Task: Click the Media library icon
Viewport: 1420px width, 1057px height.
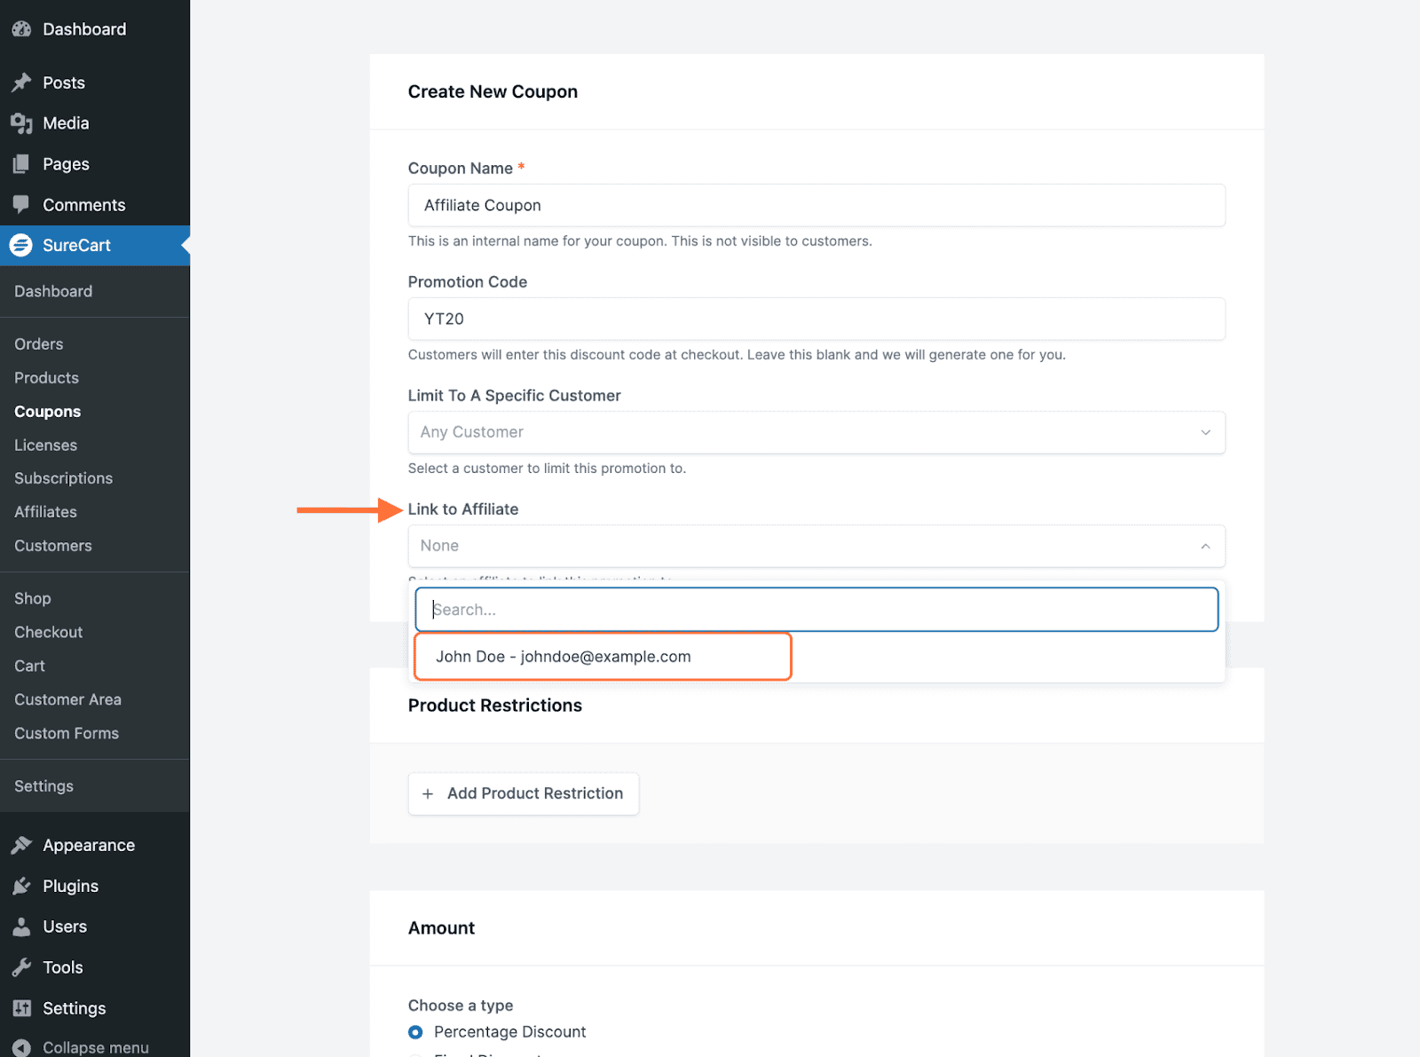Action: (21, 123)
